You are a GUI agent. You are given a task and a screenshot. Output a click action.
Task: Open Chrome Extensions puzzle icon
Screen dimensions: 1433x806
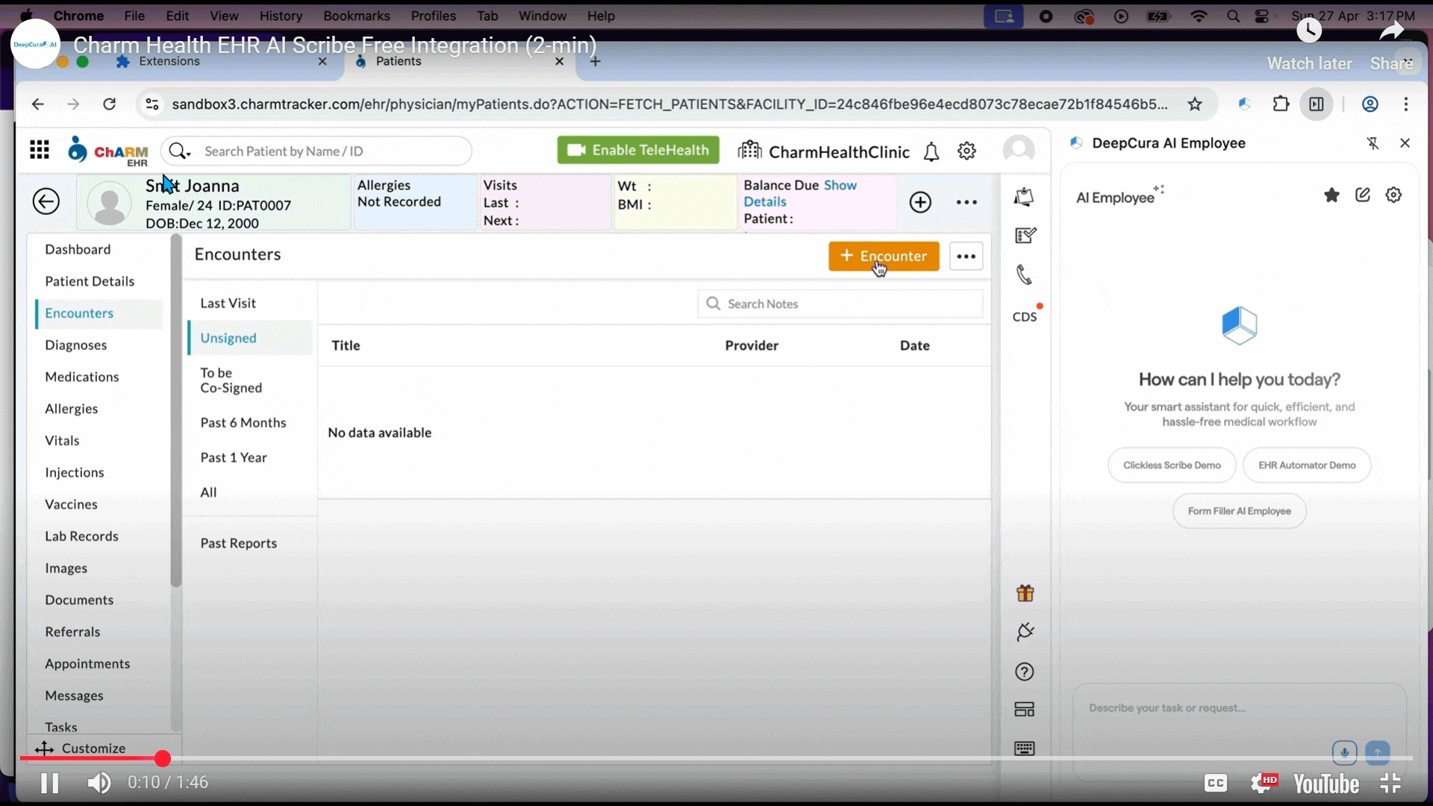[x=1281, y=104]
